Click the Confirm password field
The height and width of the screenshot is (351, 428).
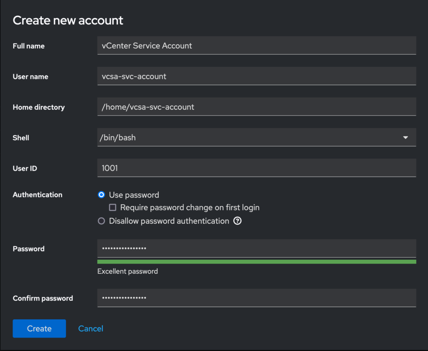click(x=257, y=298)
